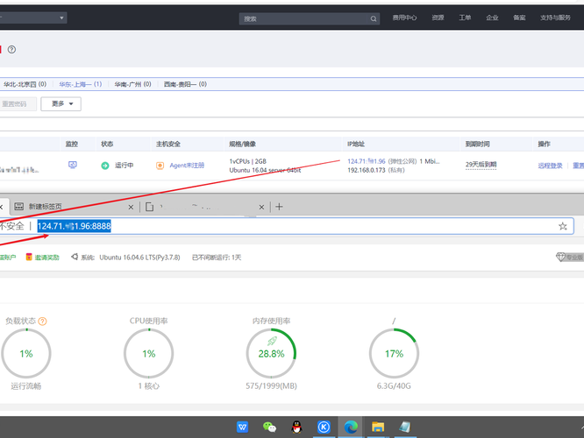Switch to the 新建标签页 browser tab
Viewport: 584px width, 438px height.
75,207
